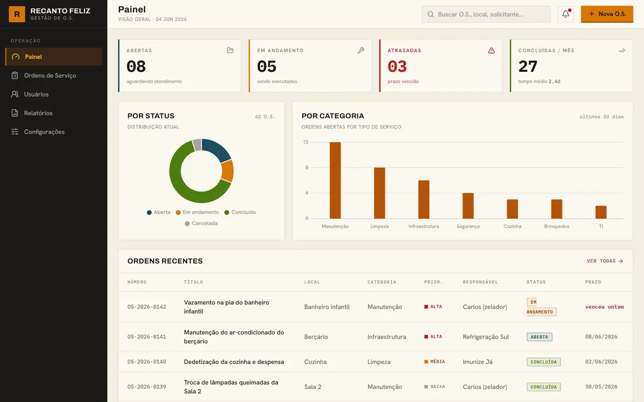644x402 pixels.
Task: Click the warning triangle on Atrasadas card
Action: click(x=492, y=50)
